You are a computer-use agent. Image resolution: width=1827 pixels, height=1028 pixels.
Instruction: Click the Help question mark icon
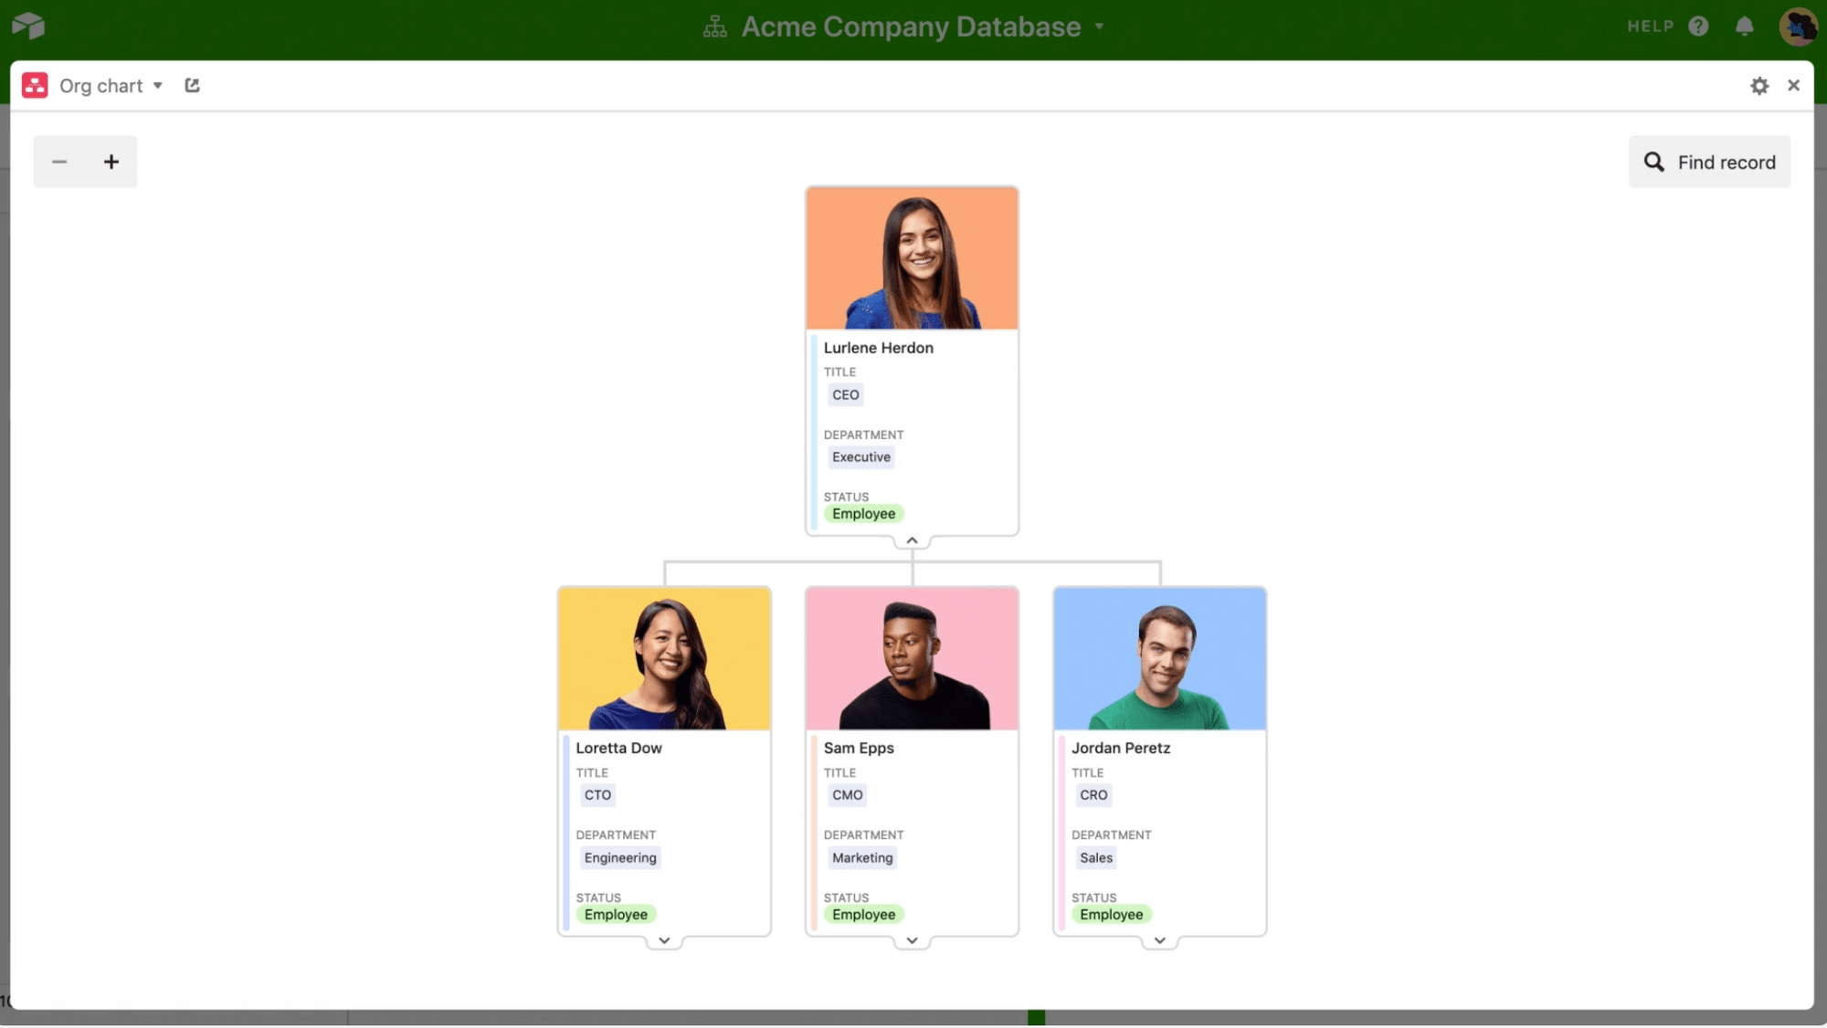tap(1698, 26)
